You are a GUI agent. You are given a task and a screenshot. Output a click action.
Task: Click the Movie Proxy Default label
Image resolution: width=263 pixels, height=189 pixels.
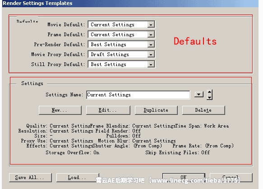58,54
